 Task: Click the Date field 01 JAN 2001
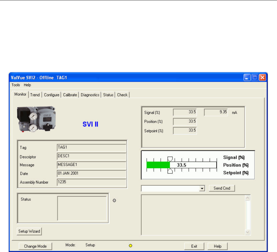pos(92,173)
